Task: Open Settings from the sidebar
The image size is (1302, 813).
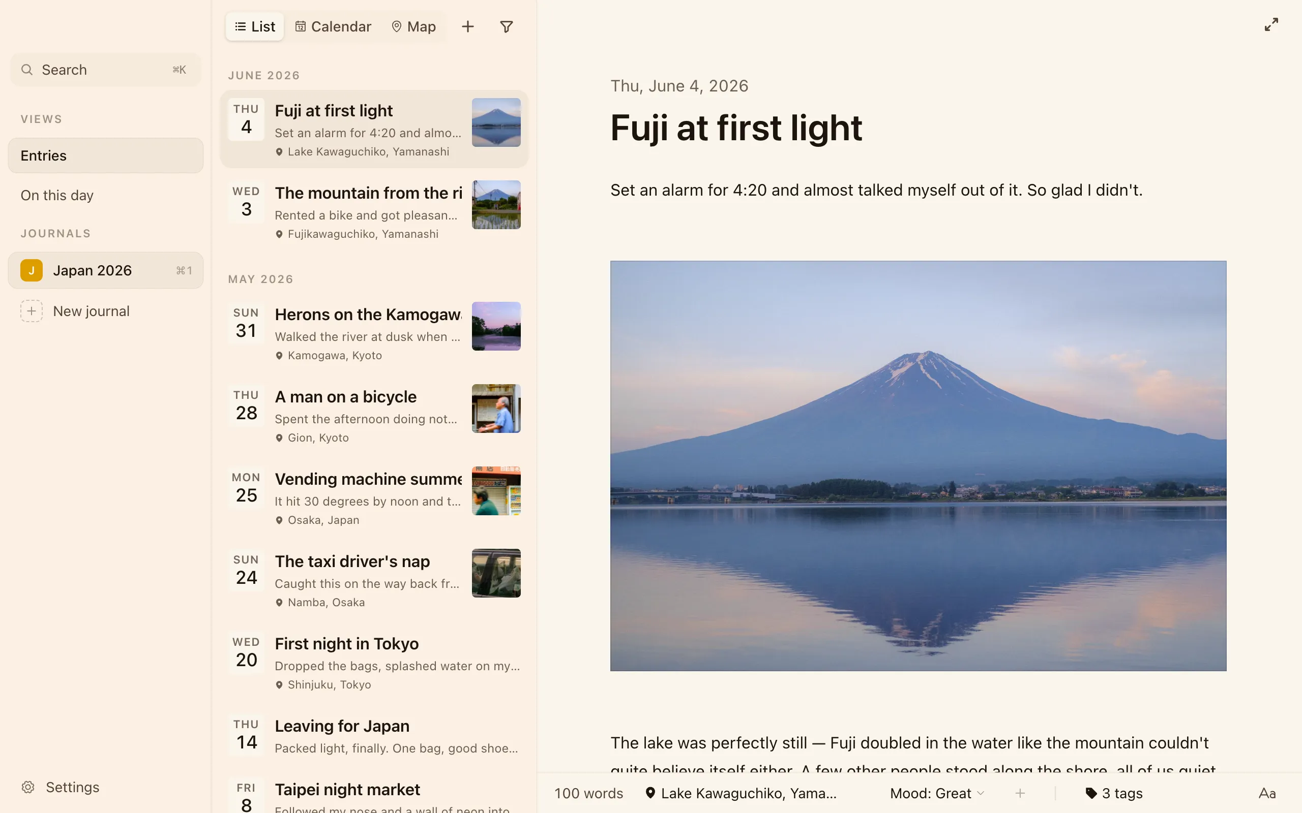Action: pos(60,787)
